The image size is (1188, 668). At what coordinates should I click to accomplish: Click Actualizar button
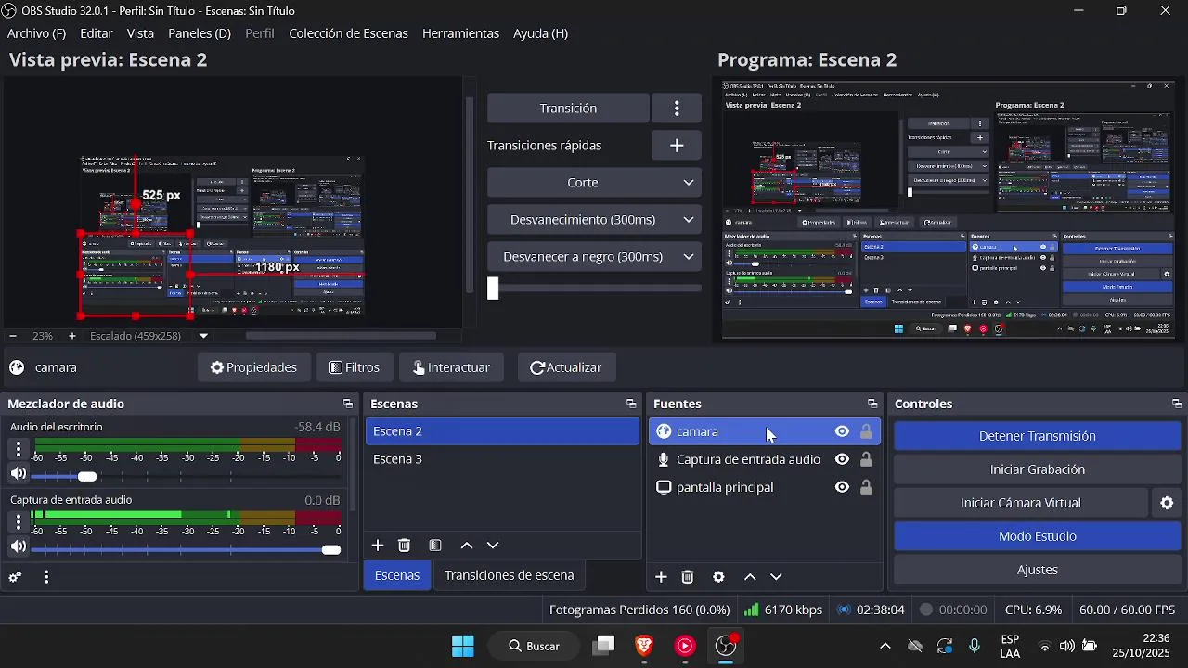click(x=566, y=367)
